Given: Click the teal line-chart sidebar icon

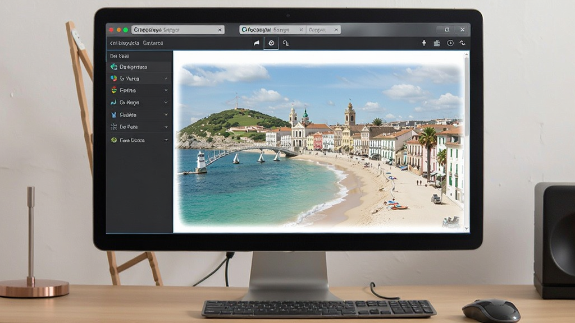Looking at the screenshot, I should [113, 103].
